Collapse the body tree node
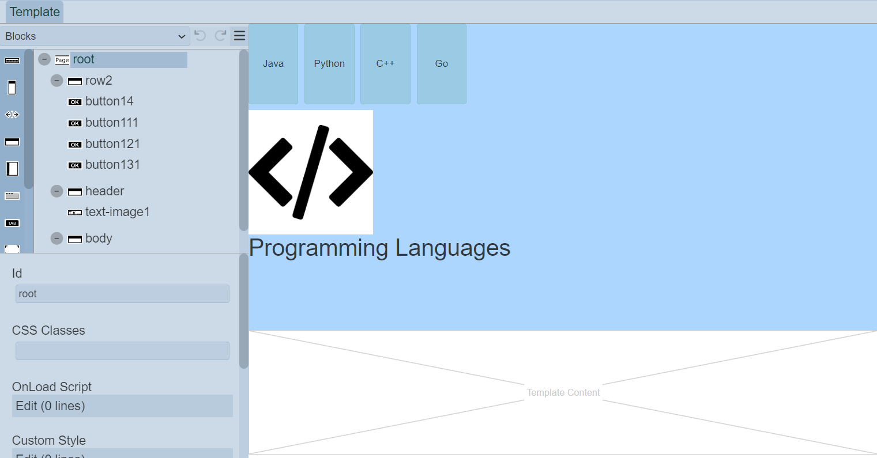 pos(57,239)
